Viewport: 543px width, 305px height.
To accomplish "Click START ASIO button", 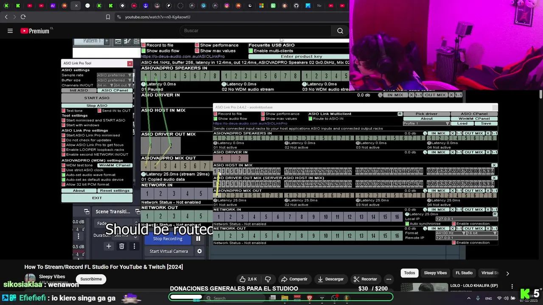I will [x=97, y=98].
